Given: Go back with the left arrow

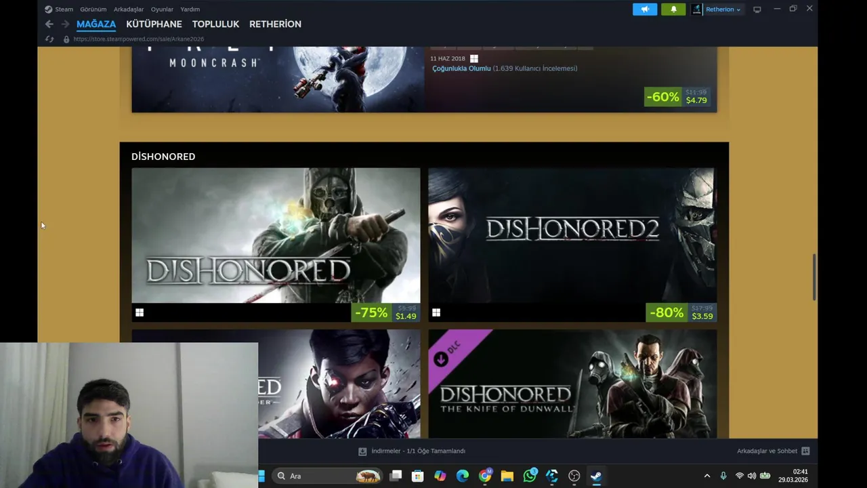Looking at the screenshot, I should click(x=49, y=24).
